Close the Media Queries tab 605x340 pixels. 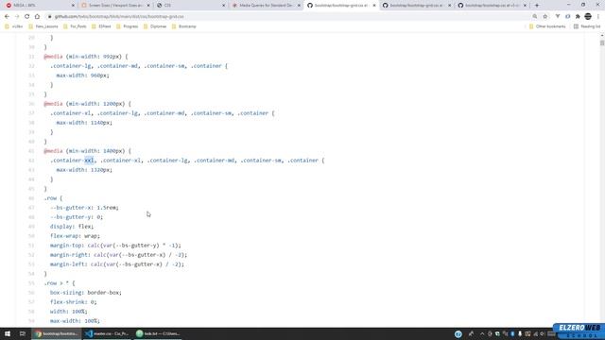(x=299, y=6)
